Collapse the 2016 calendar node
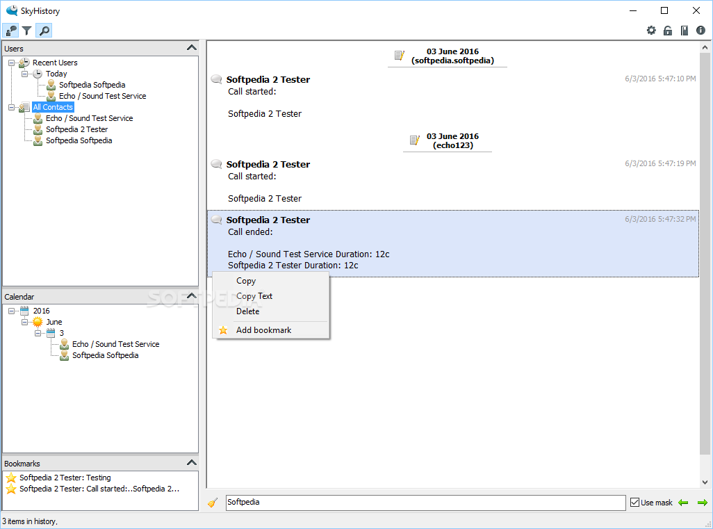713x529 pixels. [x=11, y=311]
